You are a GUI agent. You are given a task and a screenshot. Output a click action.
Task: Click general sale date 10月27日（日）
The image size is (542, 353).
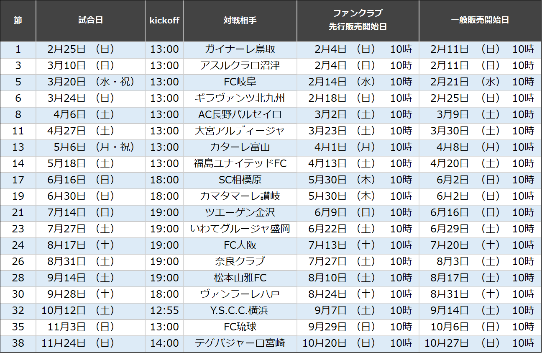[462, 343]
